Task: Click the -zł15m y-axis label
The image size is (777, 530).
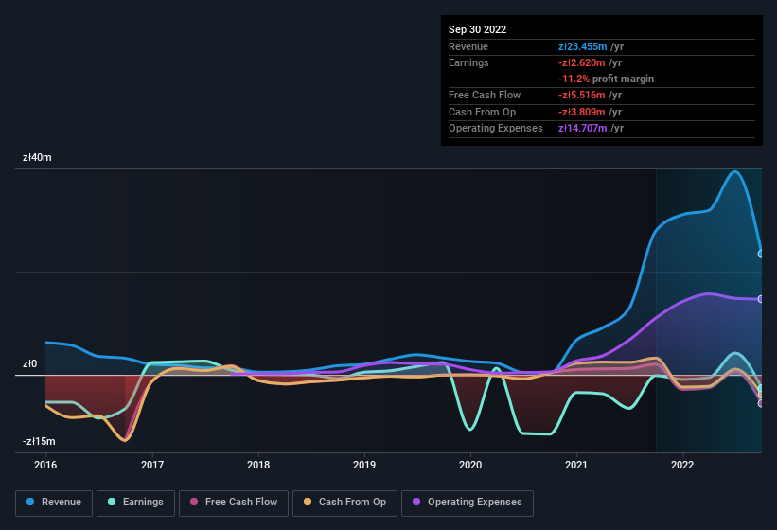Action: 39,441
